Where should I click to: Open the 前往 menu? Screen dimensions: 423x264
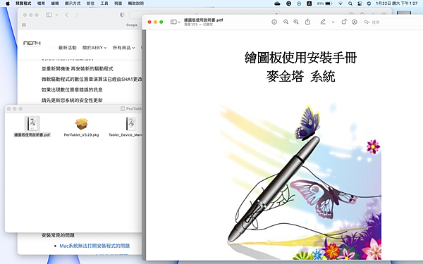point(90,4)
